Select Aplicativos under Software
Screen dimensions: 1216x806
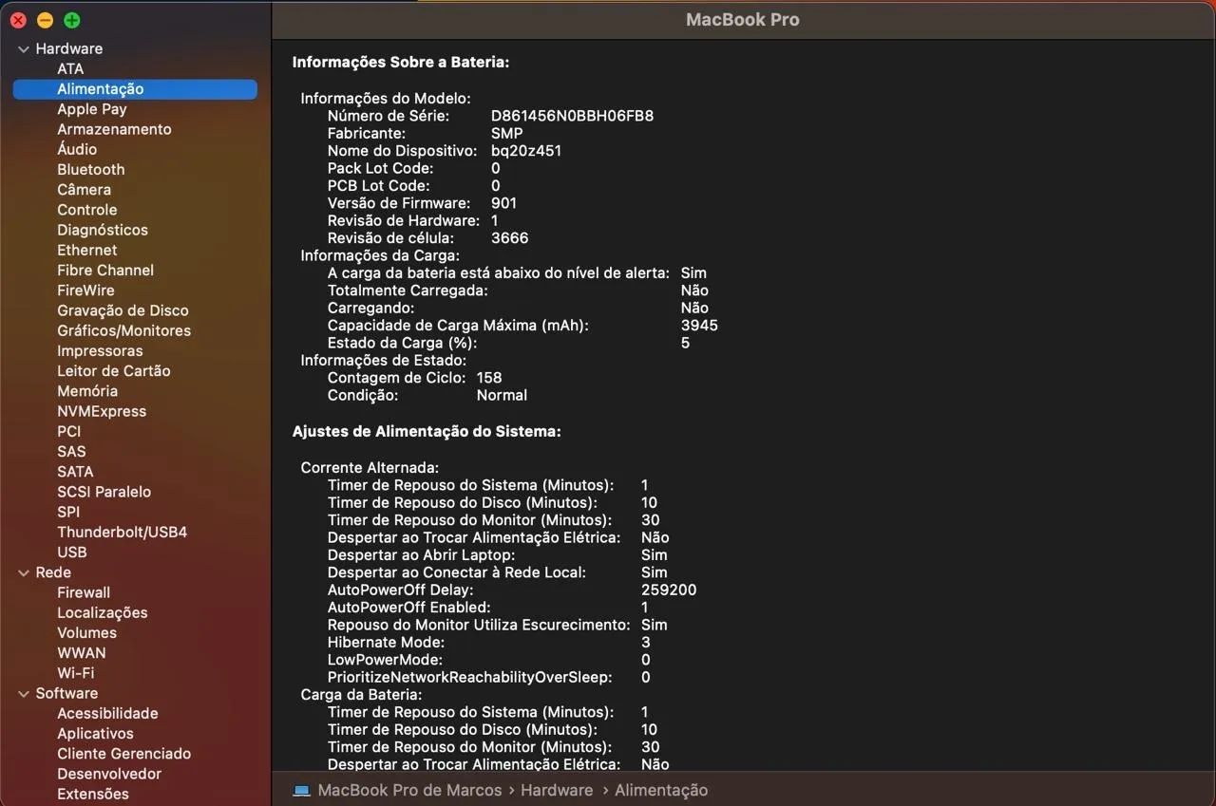pyautogui.click(x=95, y=734)
